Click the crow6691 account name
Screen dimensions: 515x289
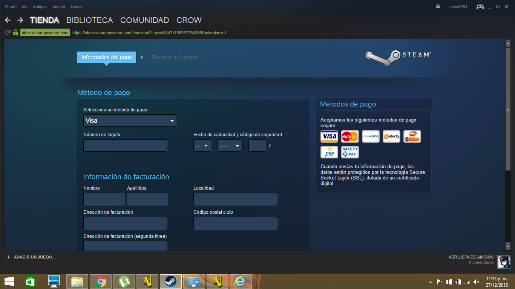(458, 7)
